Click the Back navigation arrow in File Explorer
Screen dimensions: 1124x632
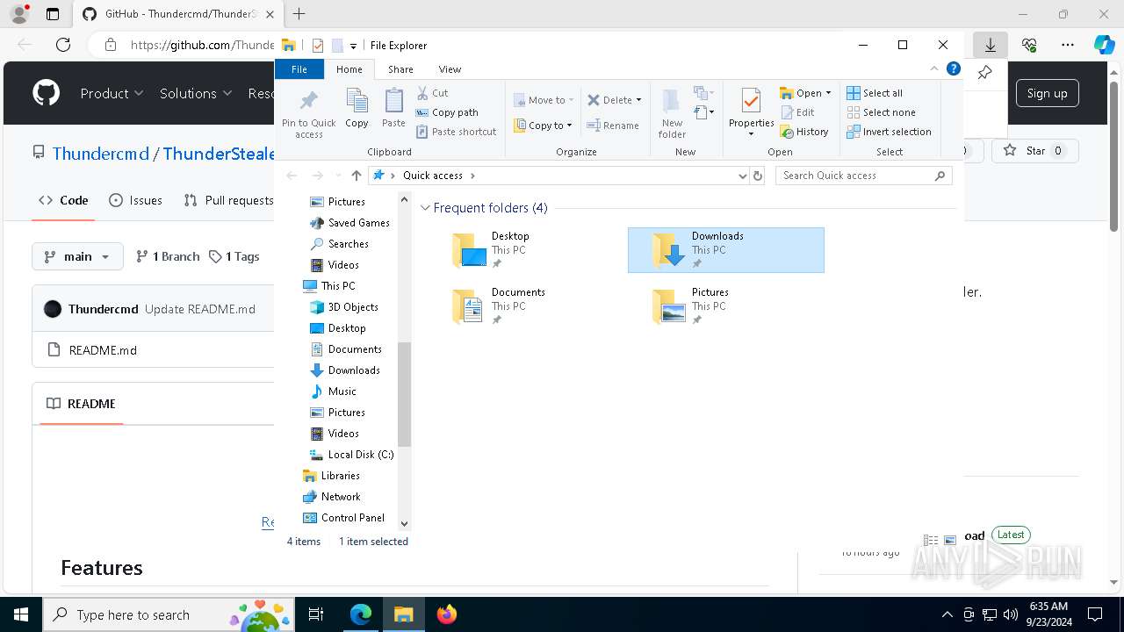tap(292, 176)
